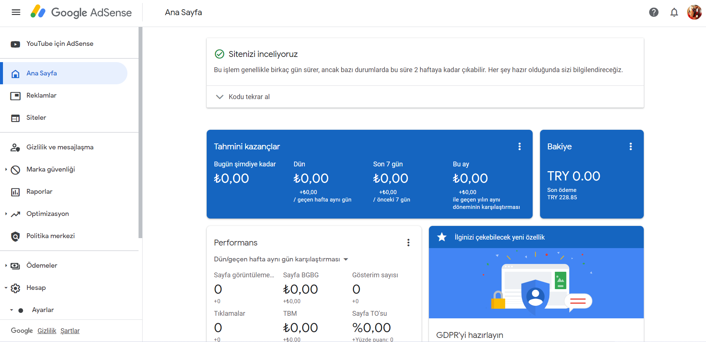Click the Google AdSense logo
The image size is (706, 342).
tap(81, 12)
